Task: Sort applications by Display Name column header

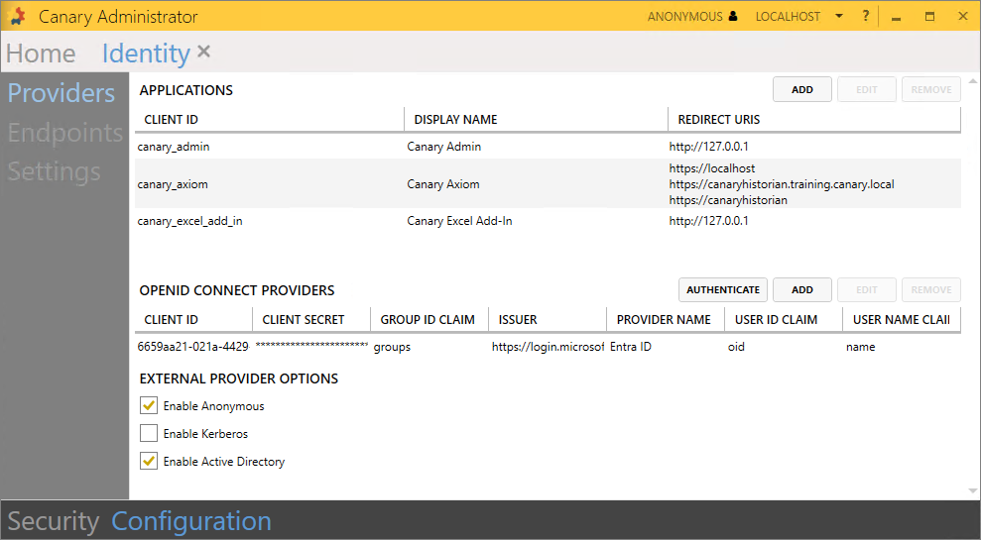Action: pyautogui.click(x=455, y=120)
